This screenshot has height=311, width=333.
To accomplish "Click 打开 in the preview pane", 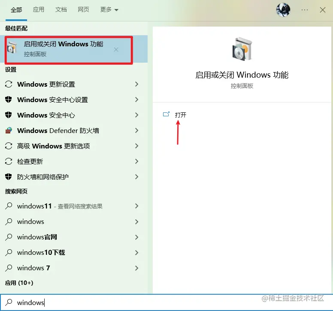I will (181, 115).
